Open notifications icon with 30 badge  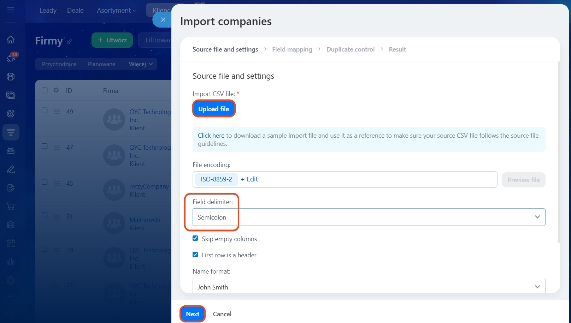click(x=11, y=58)
